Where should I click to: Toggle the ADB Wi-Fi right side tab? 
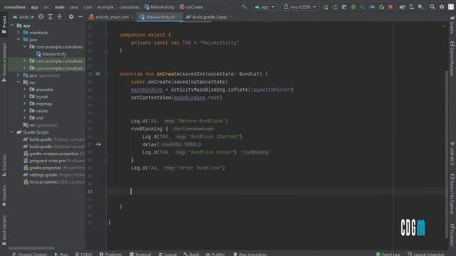(x=452, y=154)
